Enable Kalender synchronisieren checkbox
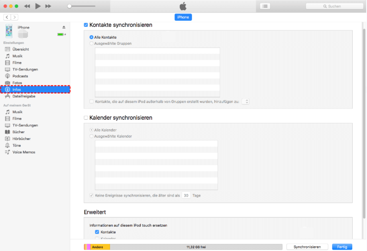The height and width of the screenshot is (251, 367). pos(86,118)
